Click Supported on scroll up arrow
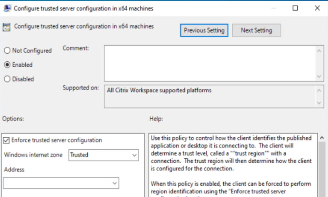This screenshot has height=197, width=328. 319,90
